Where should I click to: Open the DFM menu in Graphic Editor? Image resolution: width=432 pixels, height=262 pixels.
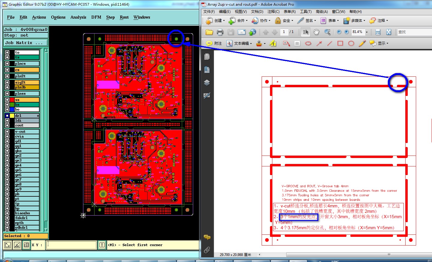(x=96, y=17)
